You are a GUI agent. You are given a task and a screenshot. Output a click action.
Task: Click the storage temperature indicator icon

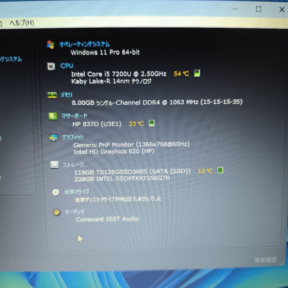[x=220, y=170]
